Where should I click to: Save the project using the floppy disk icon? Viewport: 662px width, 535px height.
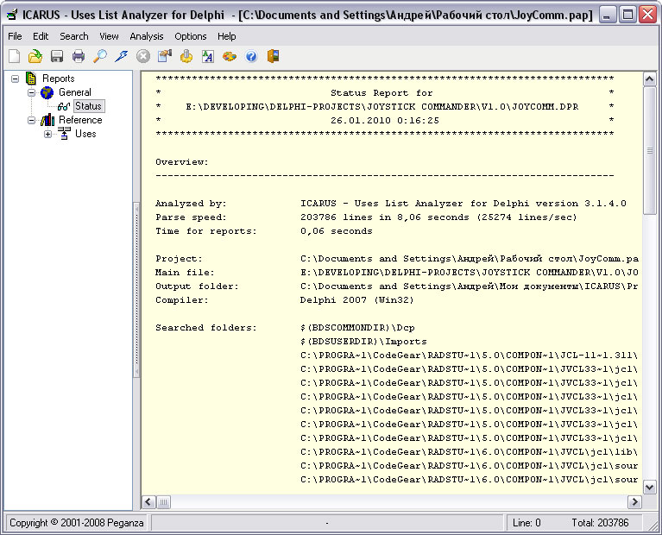57,56
